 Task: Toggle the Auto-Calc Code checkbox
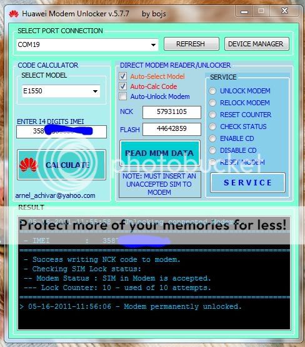click(x=122, y=86)
